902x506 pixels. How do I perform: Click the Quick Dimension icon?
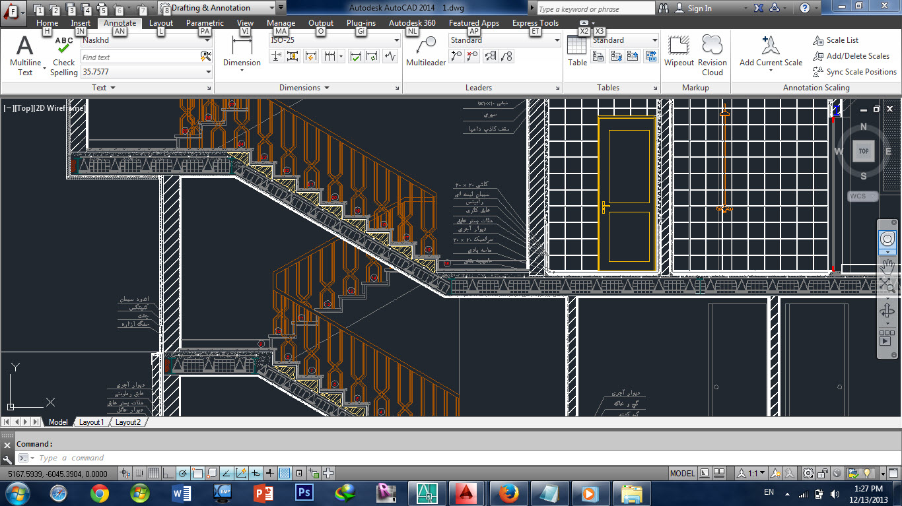pos(310,57)
